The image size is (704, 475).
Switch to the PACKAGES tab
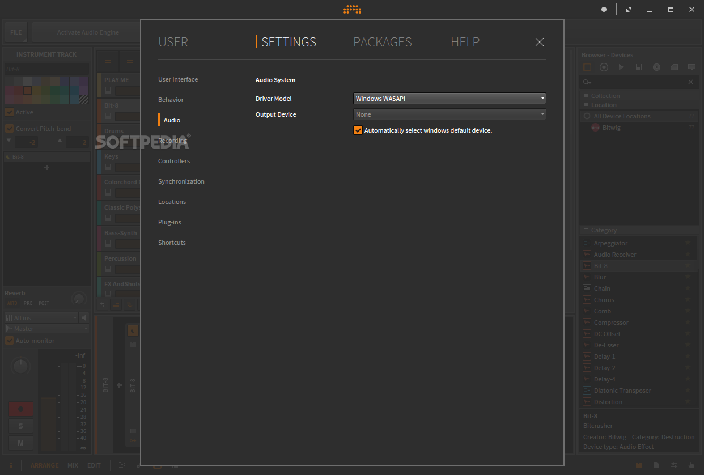pos(383,42)
